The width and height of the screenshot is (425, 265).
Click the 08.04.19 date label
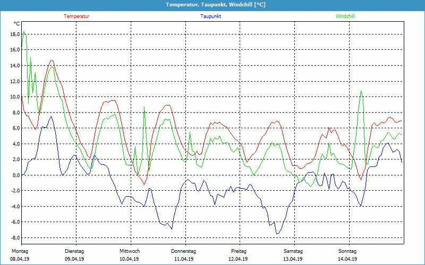point(20,259)
